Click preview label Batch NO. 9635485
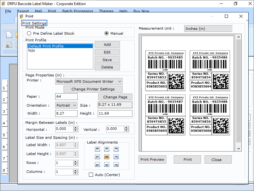Image resolution: width=254 pixels, height=191 pixels. tap(165, 71)
